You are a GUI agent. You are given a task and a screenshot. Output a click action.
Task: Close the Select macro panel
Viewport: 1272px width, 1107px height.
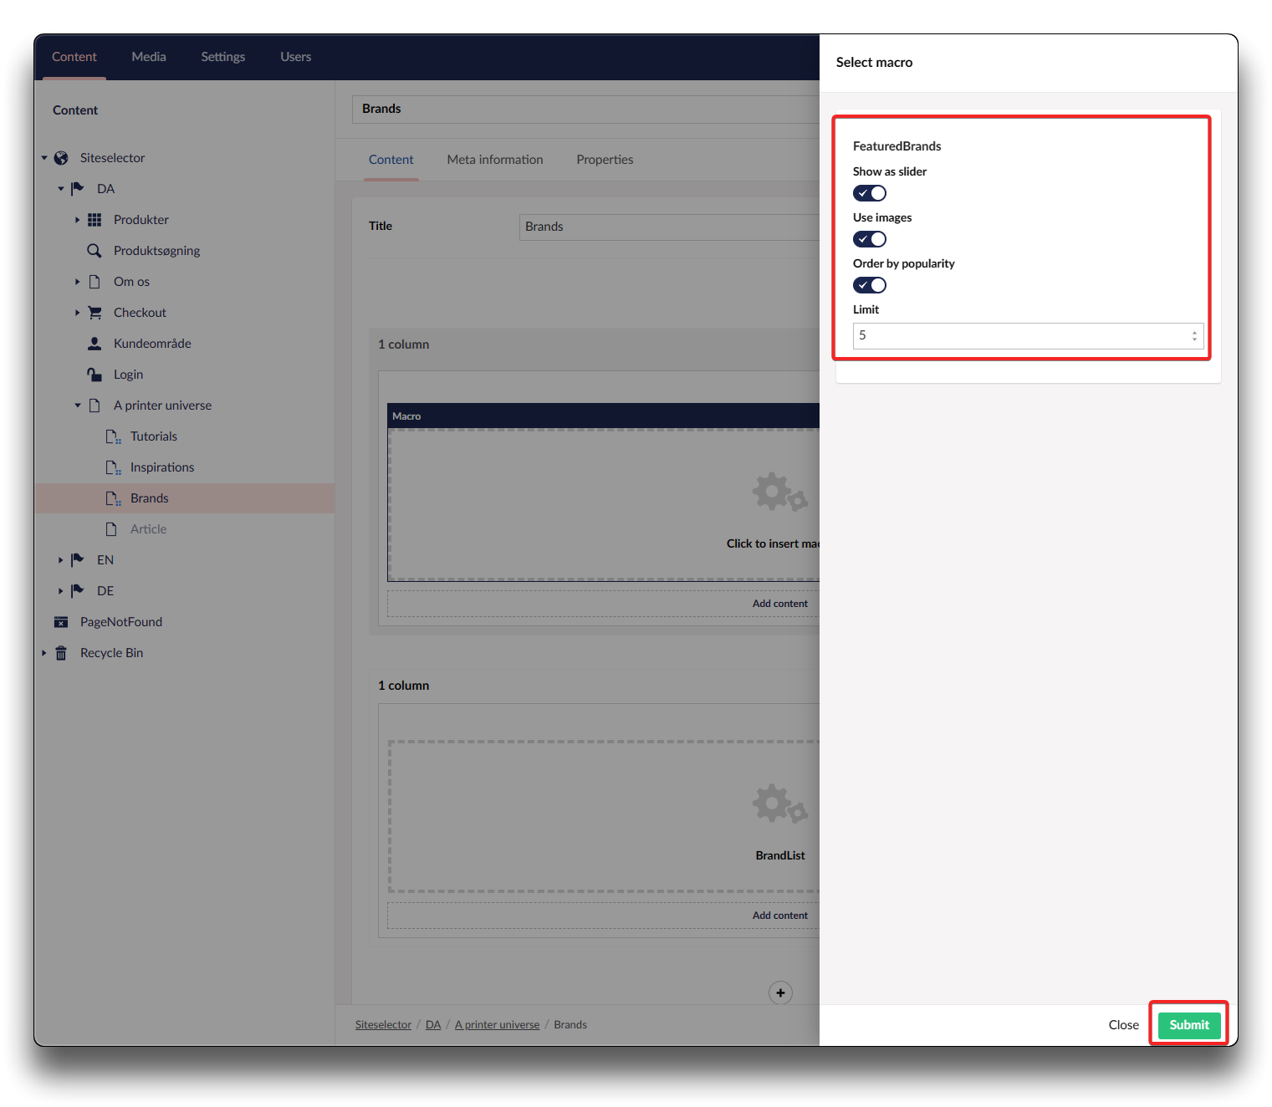(x=1123, y=1025)
